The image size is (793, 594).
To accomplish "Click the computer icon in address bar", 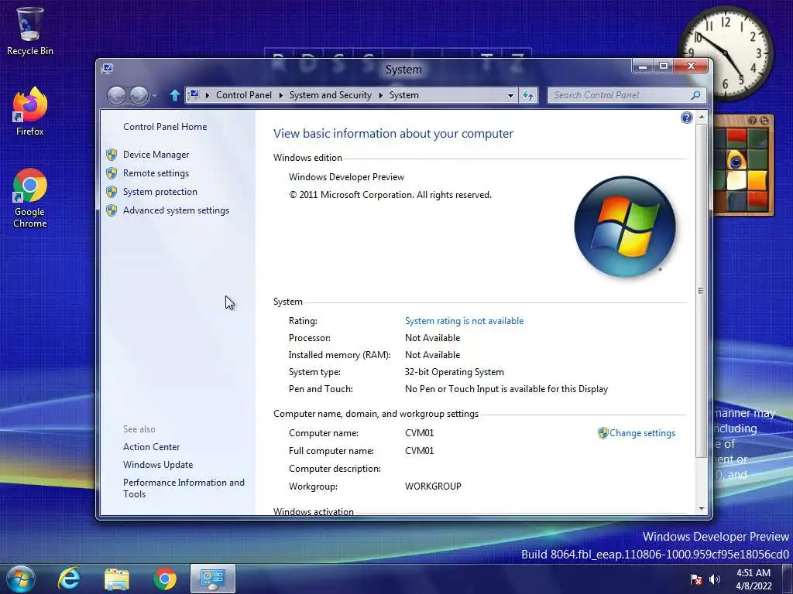I will (x=194, y=94).
